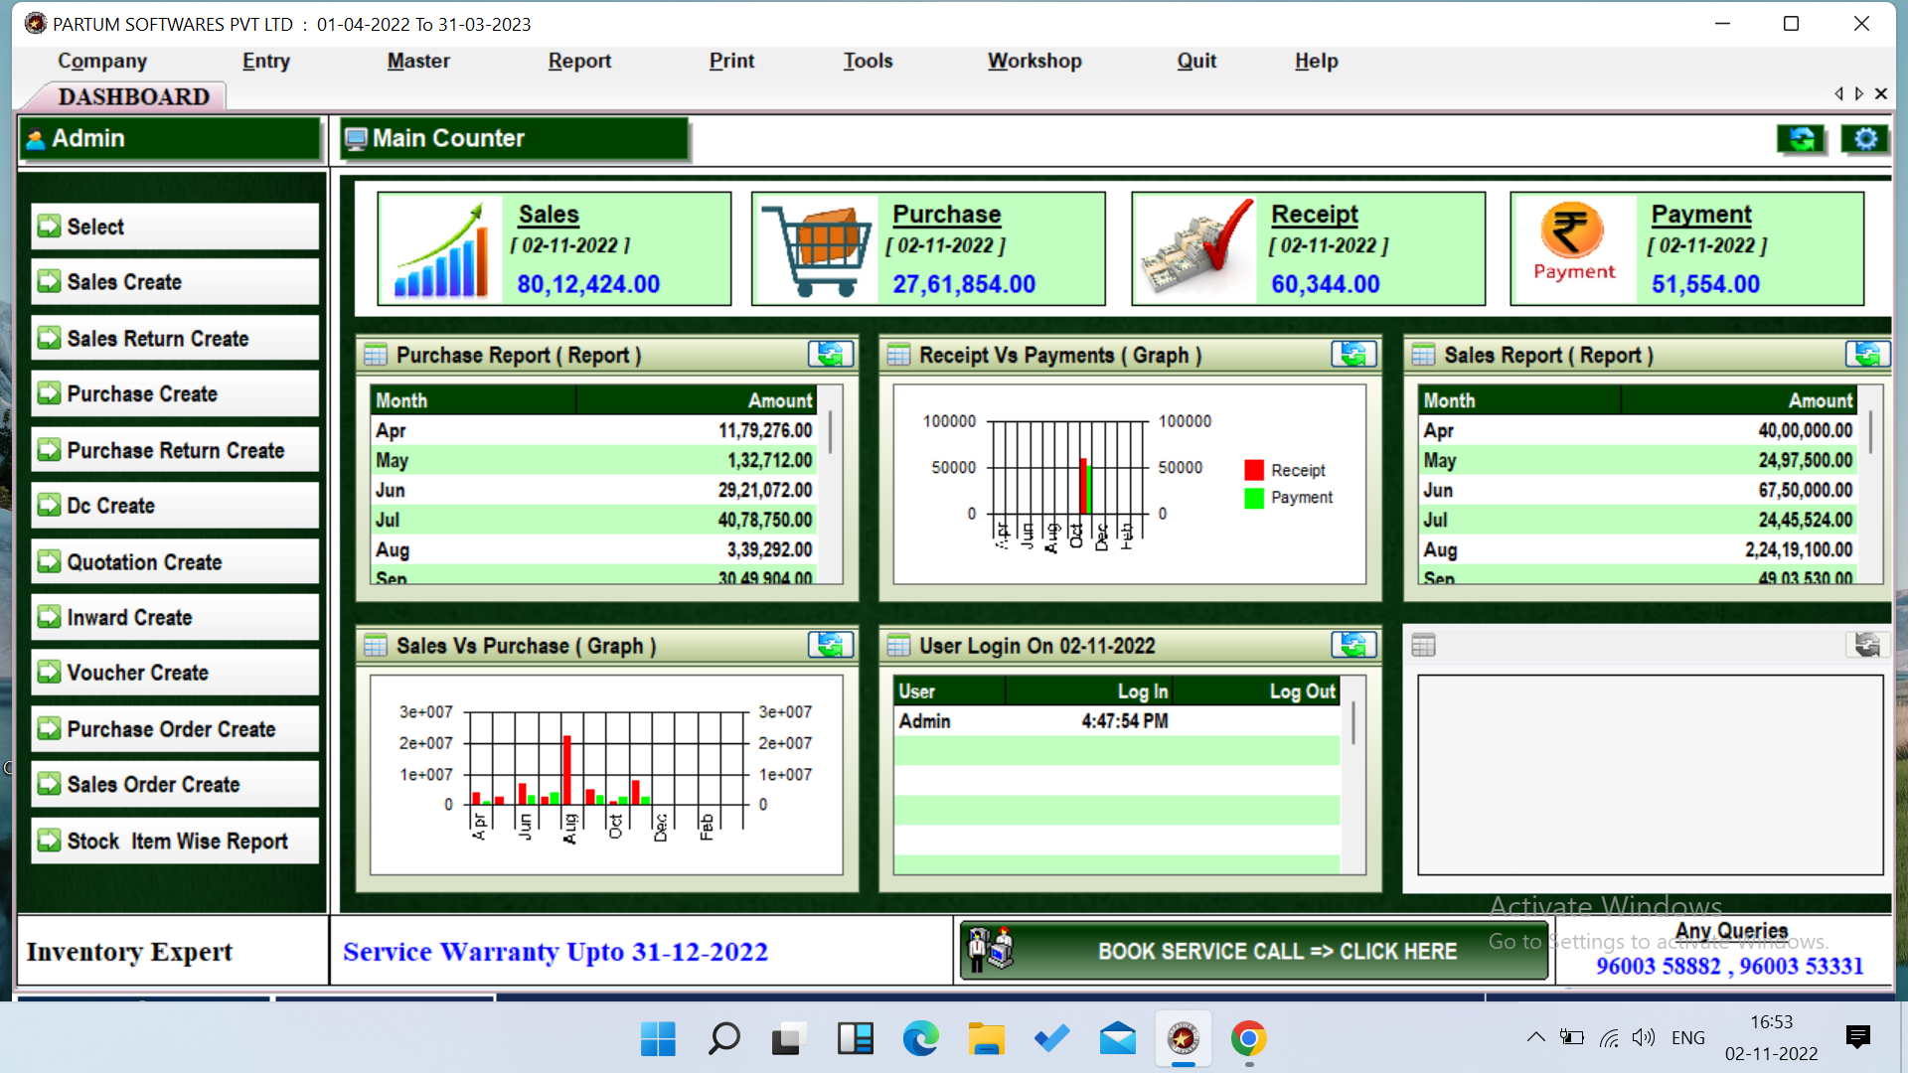This screenshot has width=1908, height=1073.
Task: Open the Partum Softwares app from the taskbar
Action: coord(1183,1039)
